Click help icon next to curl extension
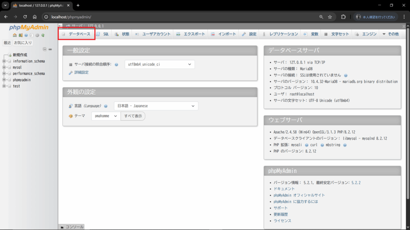The image size is (410, 230). (322, 145)
